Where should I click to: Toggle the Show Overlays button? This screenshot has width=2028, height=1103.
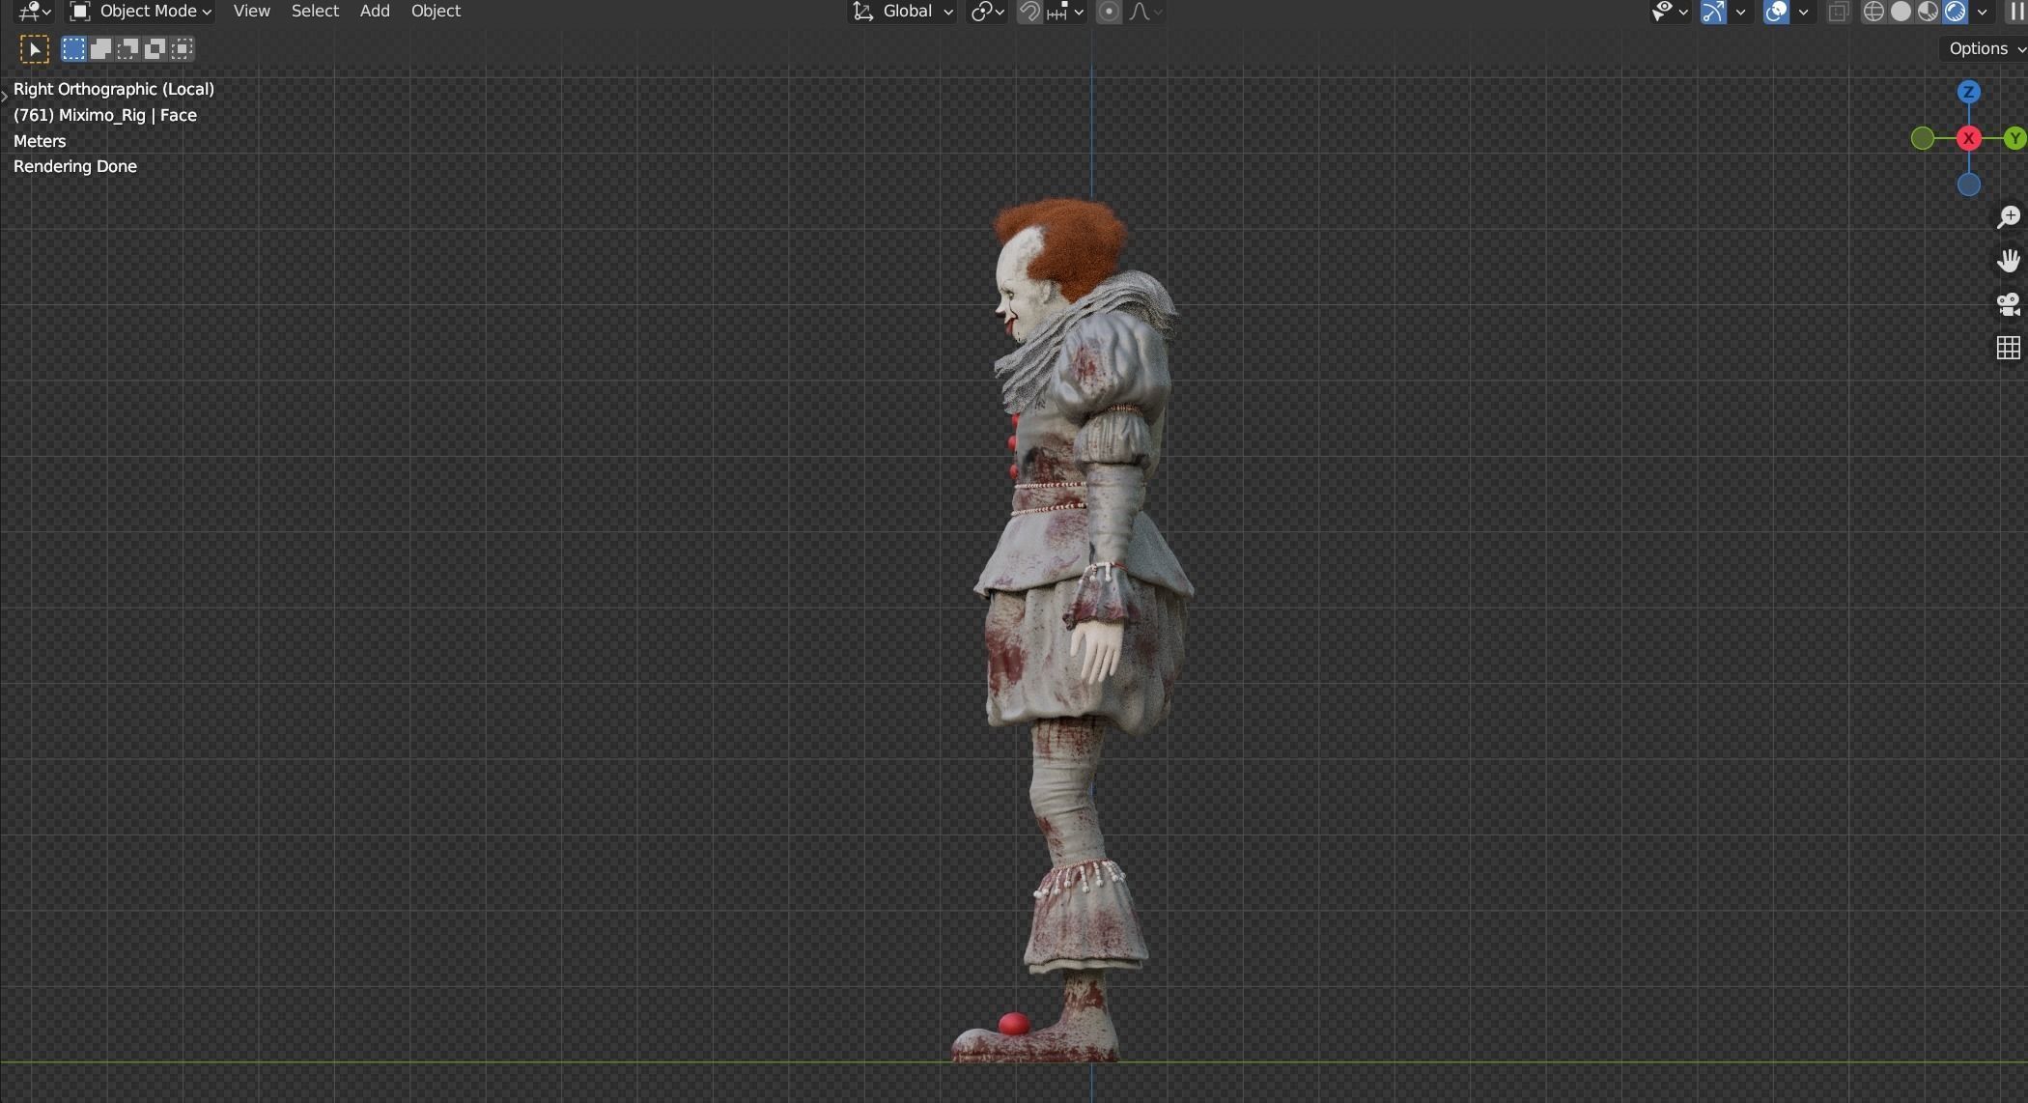click(1776, 12)
